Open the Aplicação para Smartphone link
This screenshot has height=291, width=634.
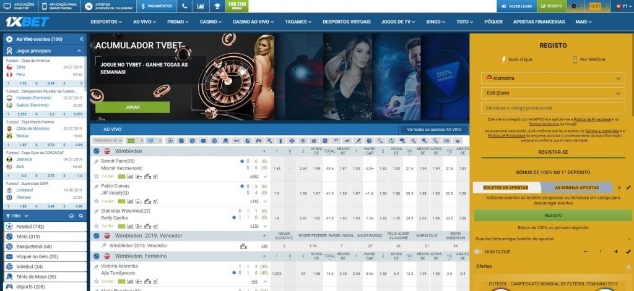[x=59, y=6]
